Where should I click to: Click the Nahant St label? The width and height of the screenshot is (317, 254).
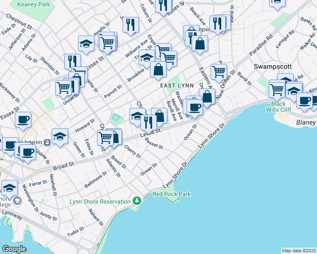96,217
